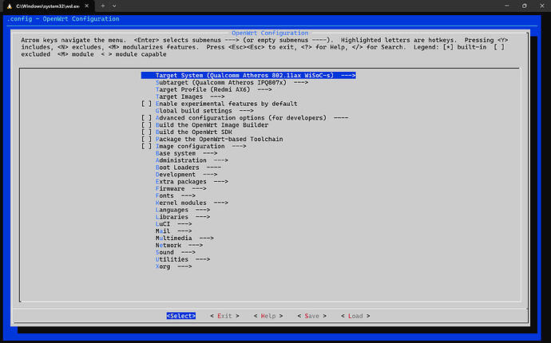Select Target Profile (Redmi AX6)
This screenshot has width=551, height=343.
tap(214, 89)
